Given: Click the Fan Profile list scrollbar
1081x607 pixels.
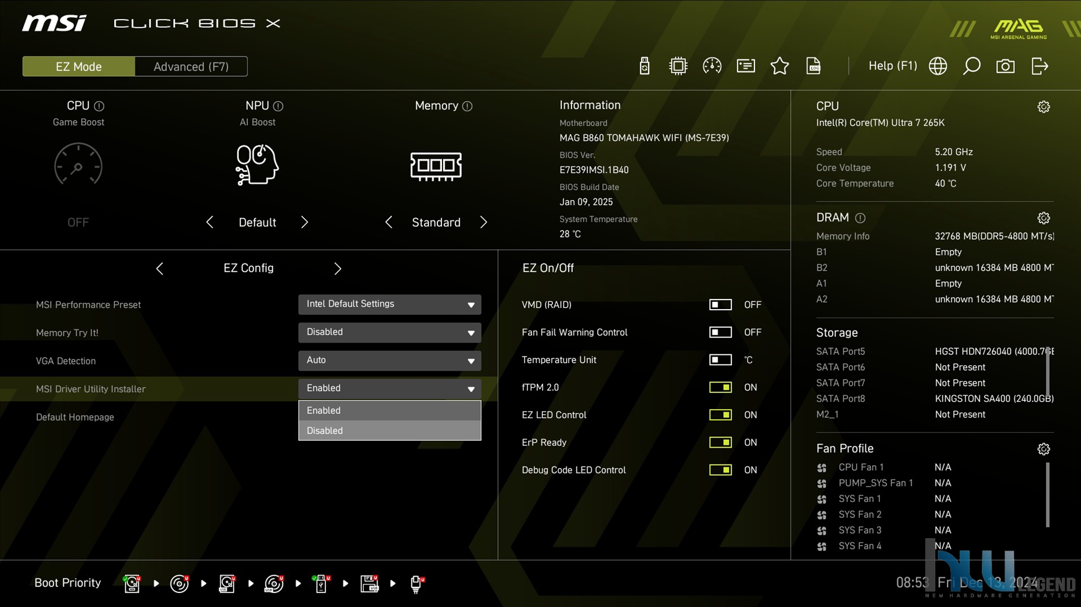Looking at the screenshot, I should 1048,495.
